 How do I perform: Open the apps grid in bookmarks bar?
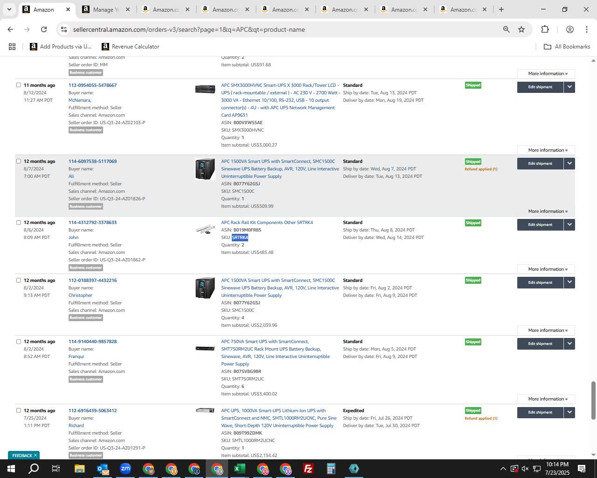pyautogui.click(x=12, y=47)
